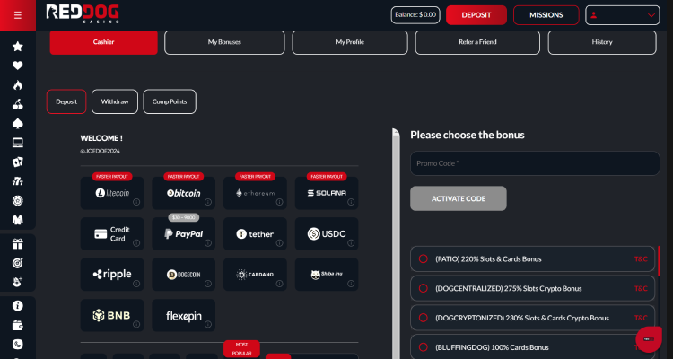Choose Flexepin payment method
The width and height of the screenshot is (673, 359).
click(x=184, y=315)
